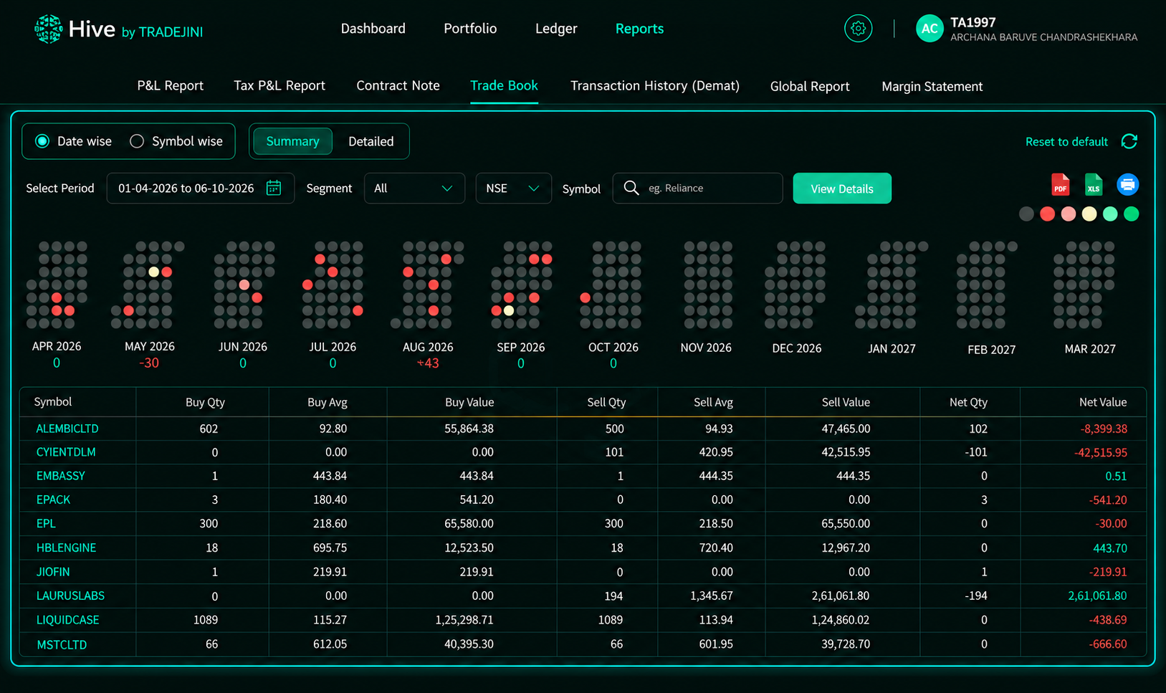Go to Dashboard menu
This screenshot has height=693, width=1166.
pyautogui.click(x=373, y=29)
